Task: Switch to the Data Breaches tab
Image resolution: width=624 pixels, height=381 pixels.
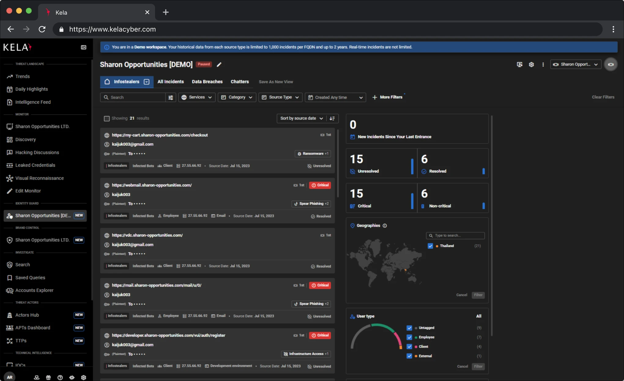Action: [x=207, y=82]
